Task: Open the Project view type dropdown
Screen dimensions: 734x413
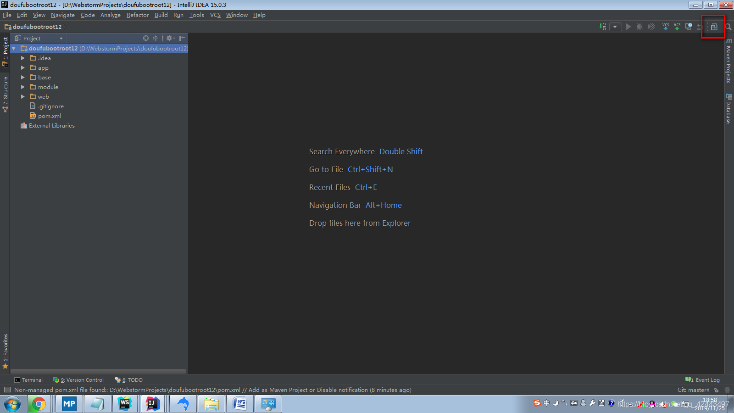Action: pos(39,39)
